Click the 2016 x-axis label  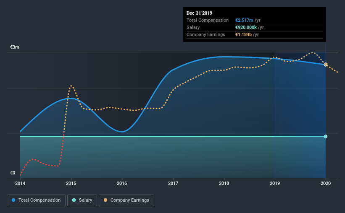[x=122, y=183]
